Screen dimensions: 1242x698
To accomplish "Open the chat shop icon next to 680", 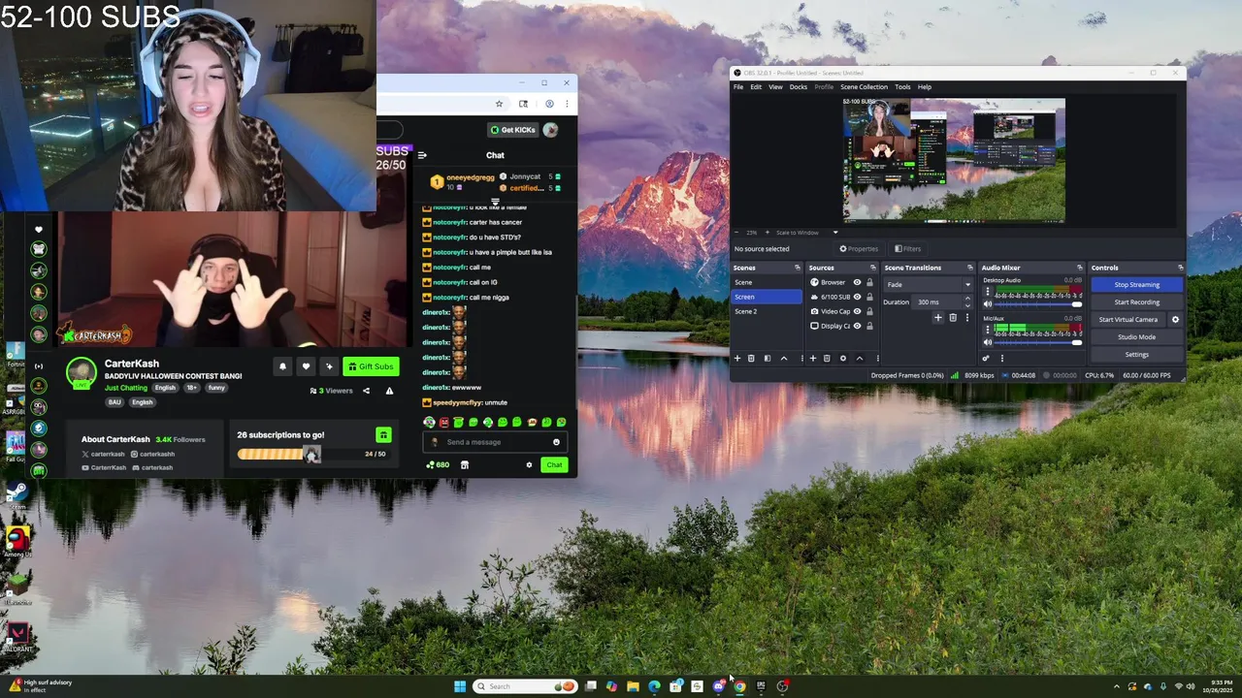I will (464, 464).
